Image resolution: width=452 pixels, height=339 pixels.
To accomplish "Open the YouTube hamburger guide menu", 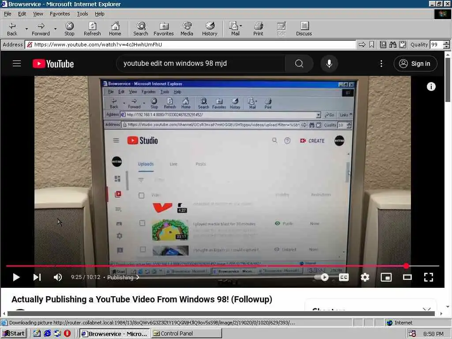I will pos(17,64).
